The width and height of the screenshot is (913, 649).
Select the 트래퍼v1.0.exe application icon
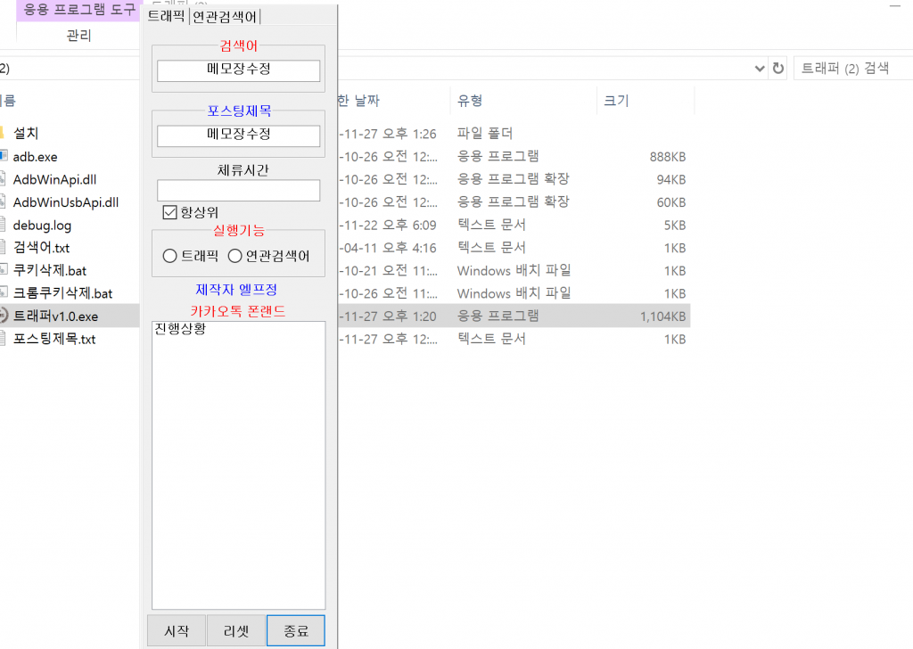tap(3, 316)
